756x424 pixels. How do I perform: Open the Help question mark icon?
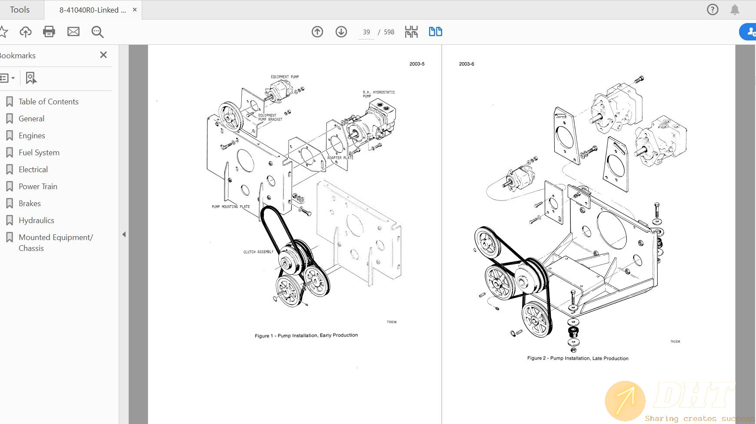[x=713, y=9]
